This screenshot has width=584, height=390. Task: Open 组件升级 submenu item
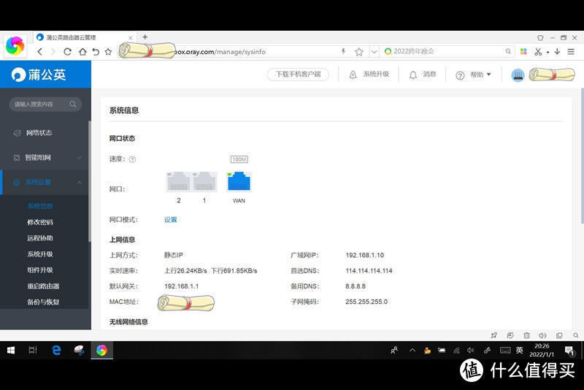tap(40, 270)
